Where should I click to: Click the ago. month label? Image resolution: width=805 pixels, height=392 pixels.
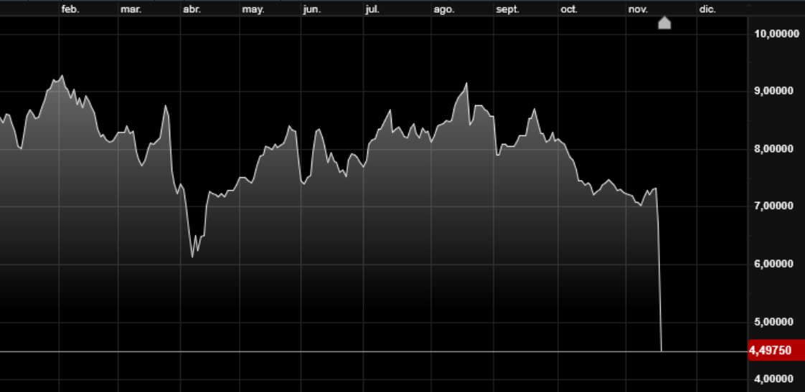pos(444,9)
